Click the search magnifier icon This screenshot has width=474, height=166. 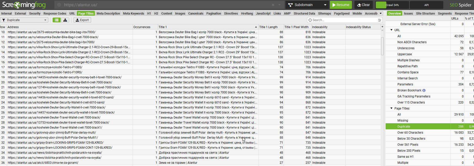click(x=310, y=20)
